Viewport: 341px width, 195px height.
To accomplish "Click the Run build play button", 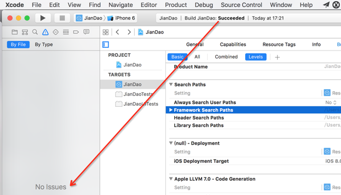I will (x=43, y=18).
